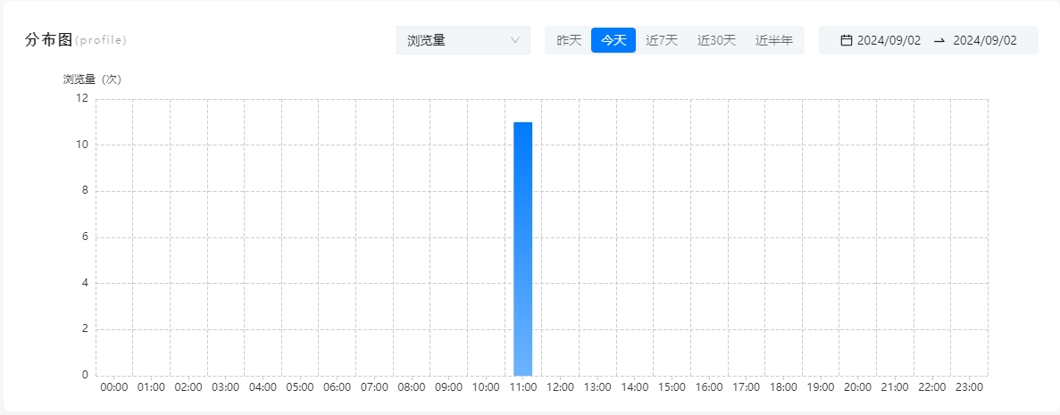Switch to 近7天 time range
The image size is (1060, 415).
click(662, 40)
